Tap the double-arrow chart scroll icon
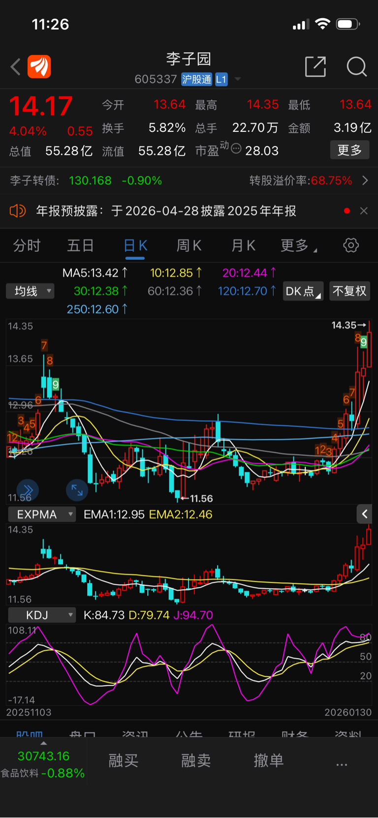The width and height of the screenshot is (378, 818). click(x=28, y=490)
